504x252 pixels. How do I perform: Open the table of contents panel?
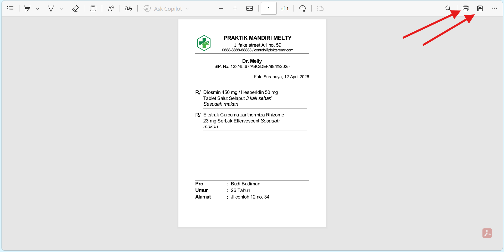click(10, 8)
